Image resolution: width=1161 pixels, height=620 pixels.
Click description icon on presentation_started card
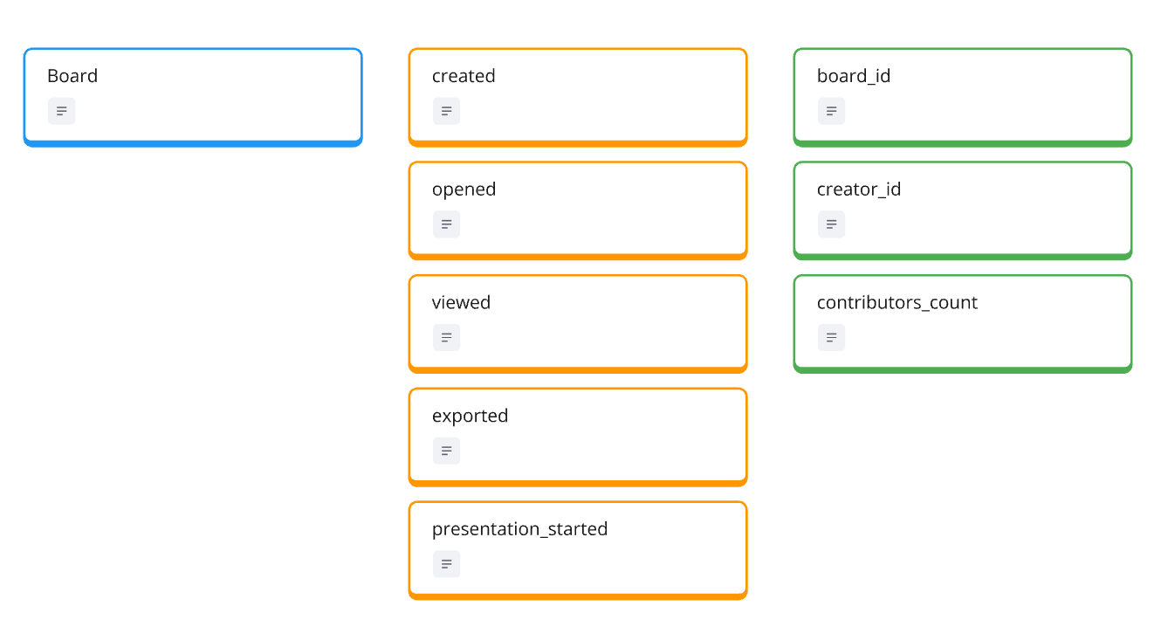click(x=446, y=564)
